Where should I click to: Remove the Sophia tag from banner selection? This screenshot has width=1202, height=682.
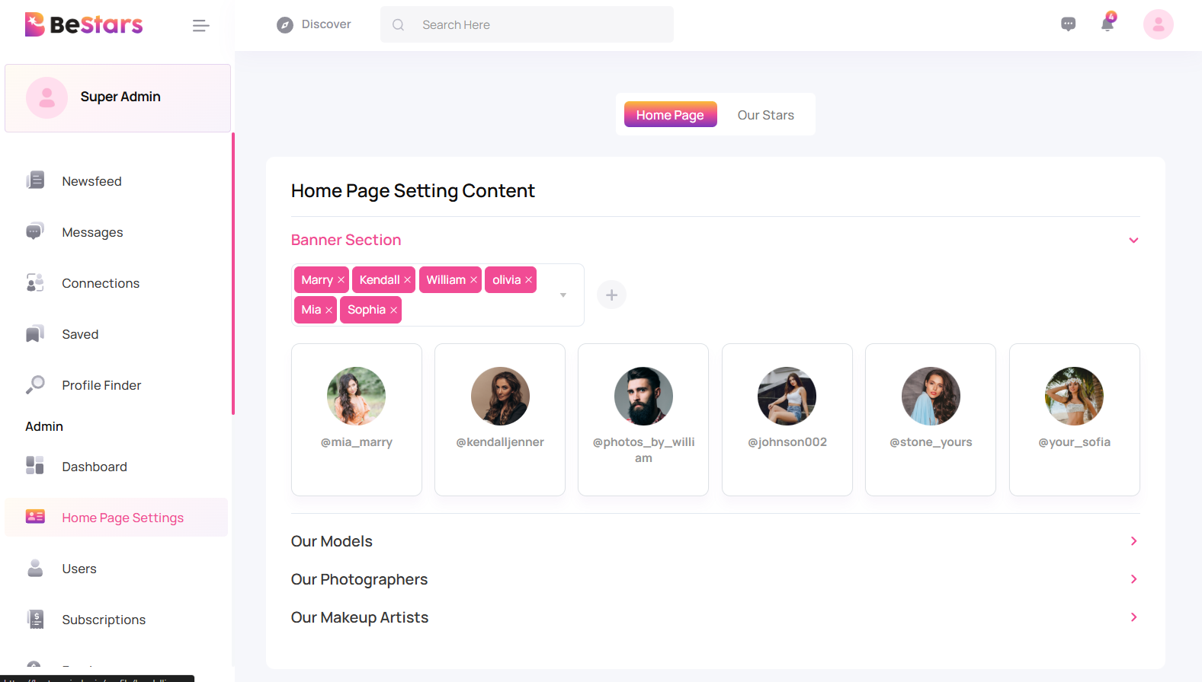pyautogui.click(x=393, y=310)
